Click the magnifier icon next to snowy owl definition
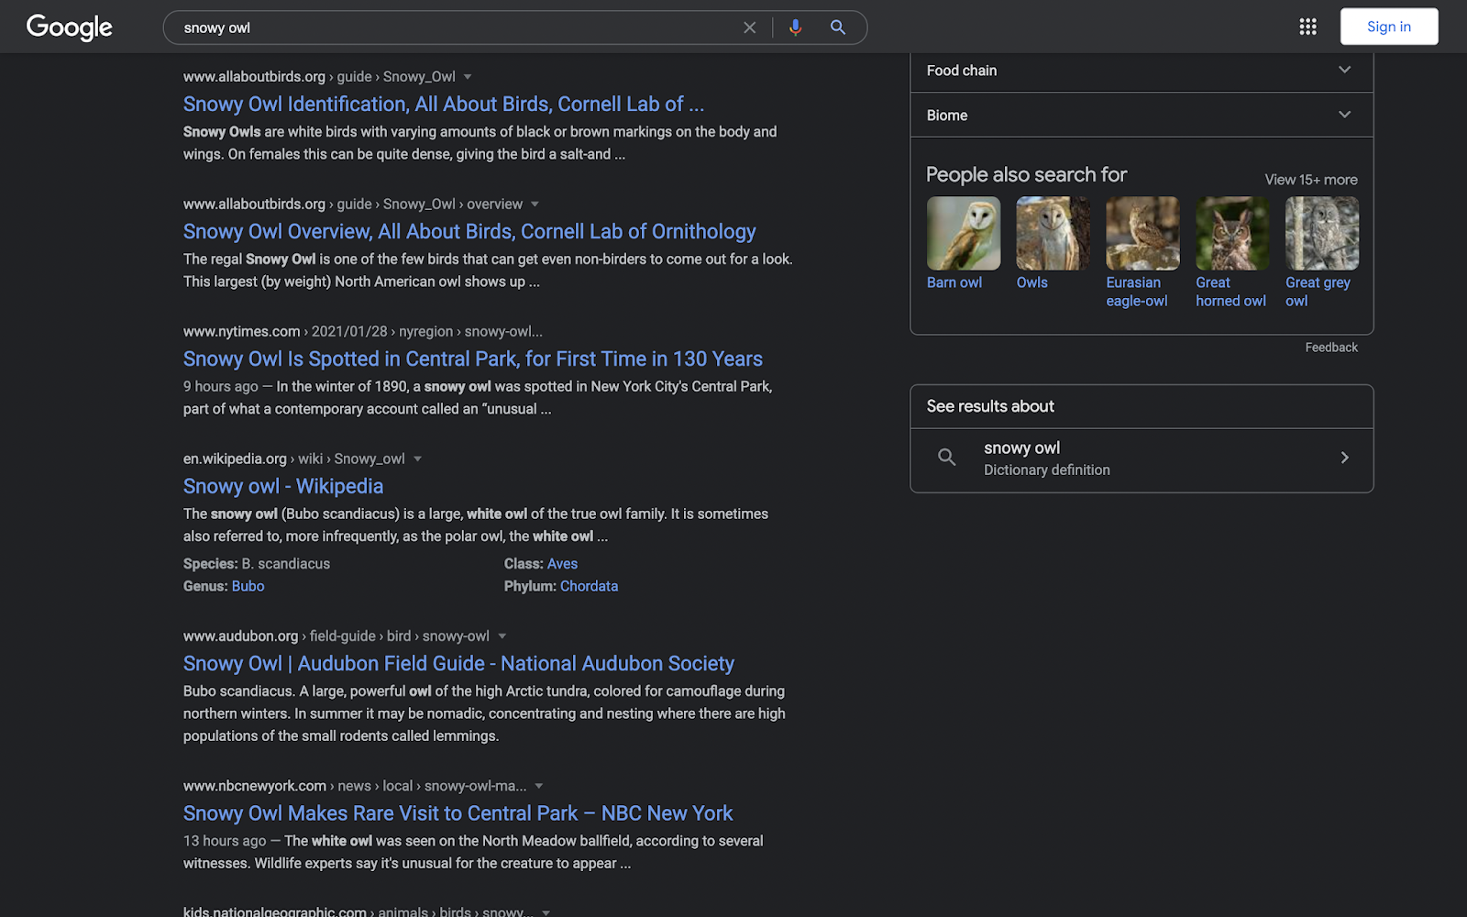1467x917 pixels. [946, 457]
